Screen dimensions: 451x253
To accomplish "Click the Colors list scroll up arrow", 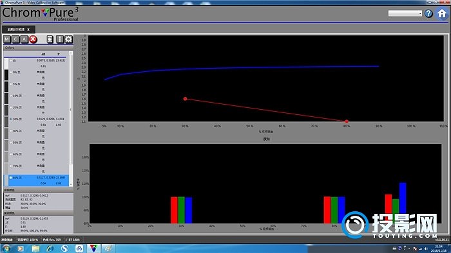I will click(x=71, y=53).
